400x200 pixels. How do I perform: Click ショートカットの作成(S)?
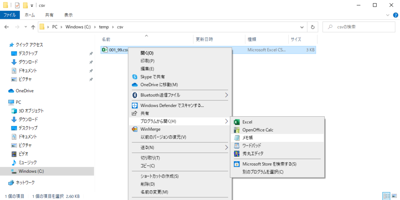(180, 176)
